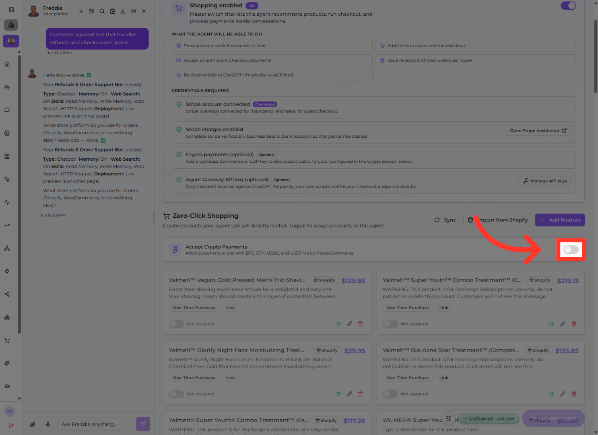Activate the microphone voice input
Image resolution: width=598 pixels, height=435 pixels.
click(x=48, y=424)
